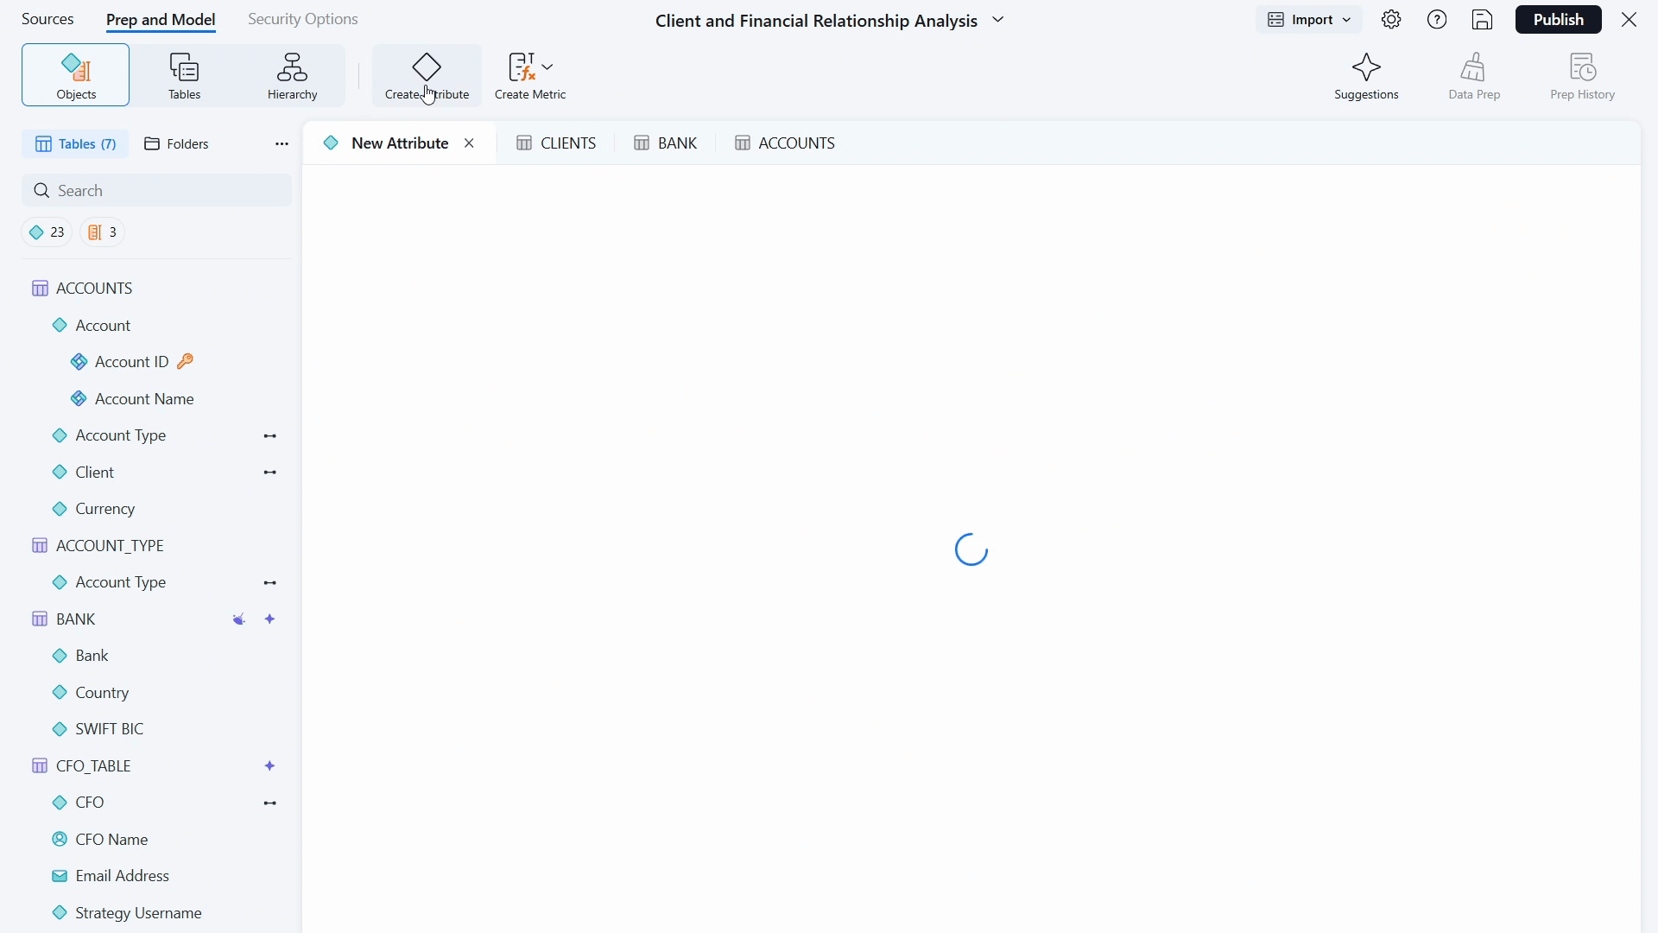This screenshot has height=933, width=1658.
Task: Open the Import dropdown
Action: pos(1308,19)
